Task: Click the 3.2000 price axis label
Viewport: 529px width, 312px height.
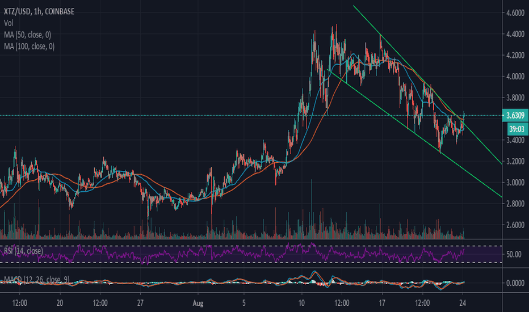Action: [x=515, y=161]
